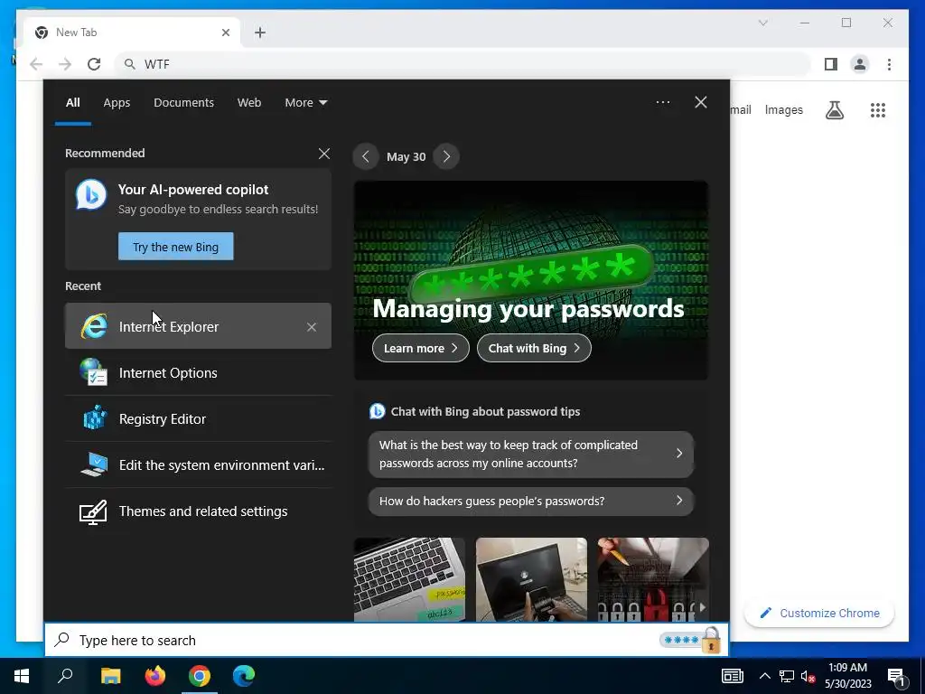Viewport: 925px width, 694px height.
Task: Open Themes and related settings icon
Action: [93, 511]
